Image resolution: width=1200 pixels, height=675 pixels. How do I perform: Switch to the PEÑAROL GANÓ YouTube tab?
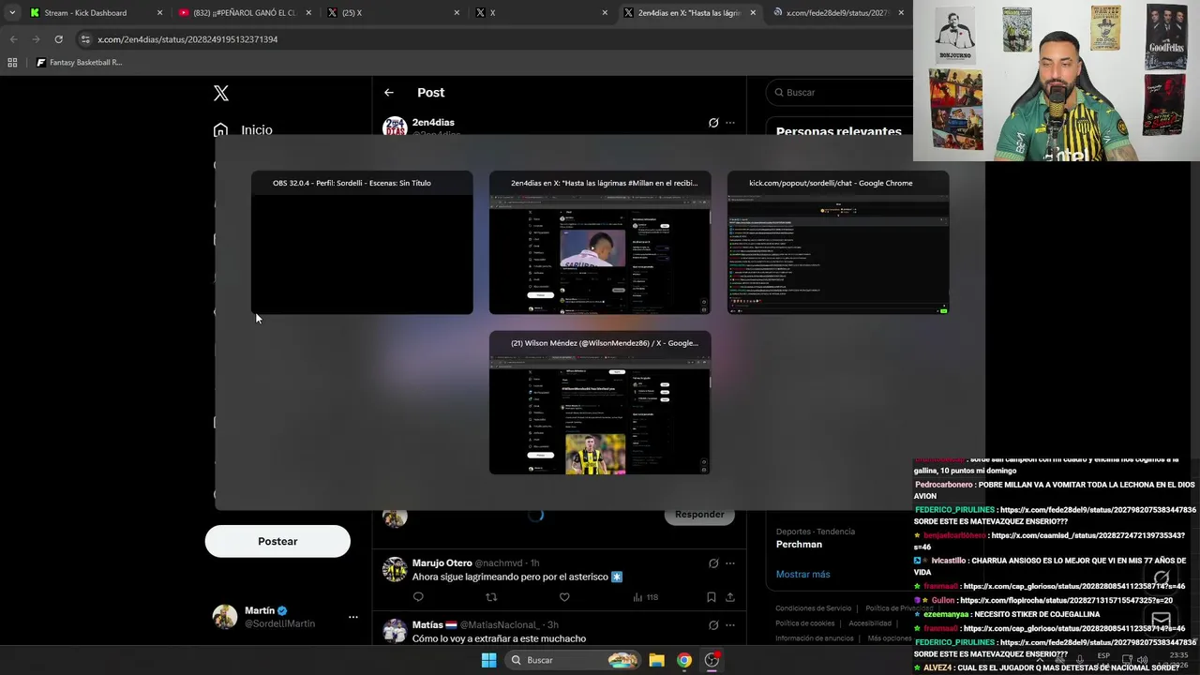pyautogui.click(x=246, y=13)
